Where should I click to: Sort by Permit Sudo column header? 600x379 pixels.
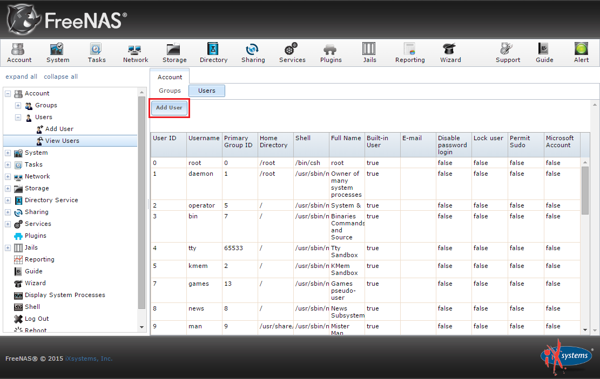point(526,145)
